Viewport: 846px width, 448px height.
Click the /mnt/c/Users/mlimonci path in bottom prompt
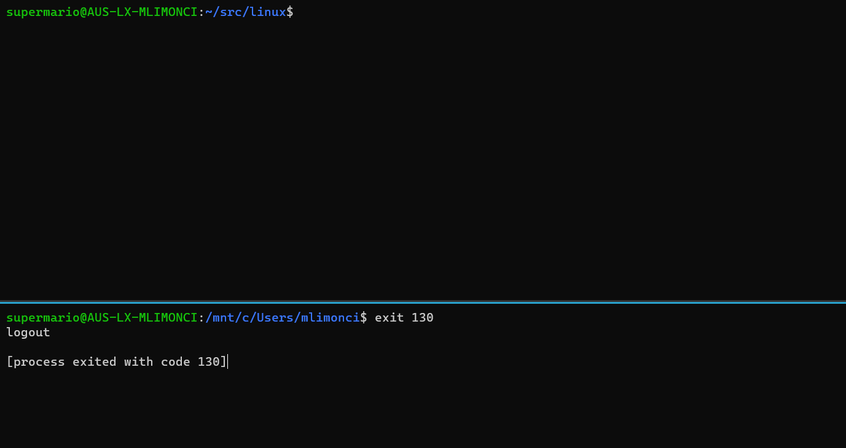click(x=283, y=317)
